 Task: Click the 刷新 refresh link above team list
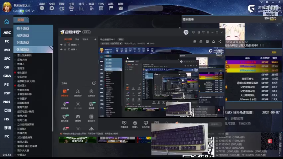pos(274,52)
